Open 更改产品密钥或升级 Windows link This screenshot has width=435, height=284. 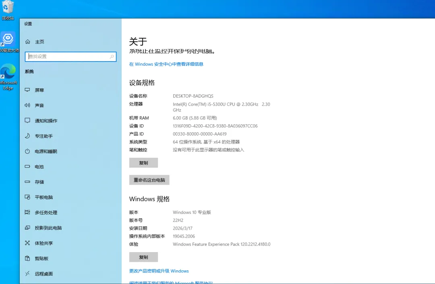click(x=159, y=271)
